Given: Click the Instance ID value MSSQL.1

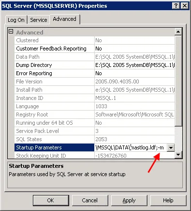Looking at the screenshot, I should tap(134, 98).
